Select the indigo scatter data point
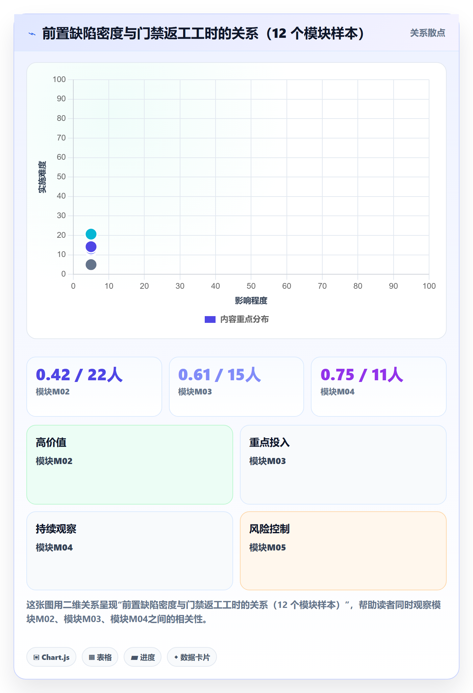 click(91, 247)
